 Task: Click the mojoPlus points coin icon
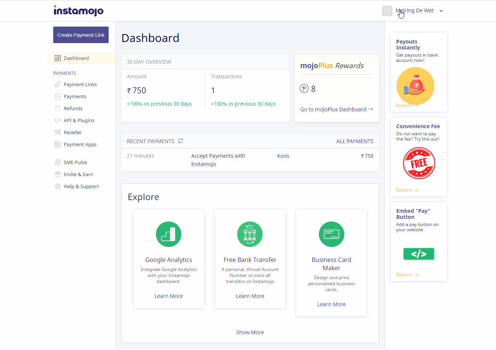[x=304, y=89]
